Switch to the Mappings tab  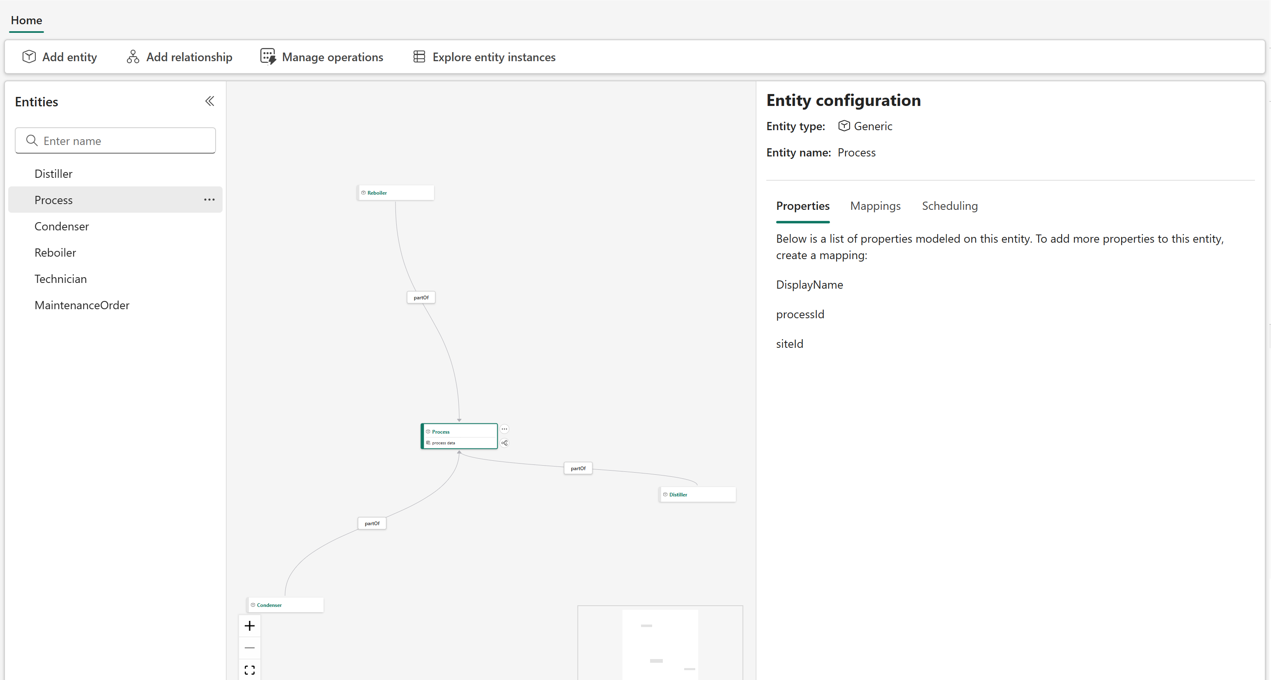[875, 206]
